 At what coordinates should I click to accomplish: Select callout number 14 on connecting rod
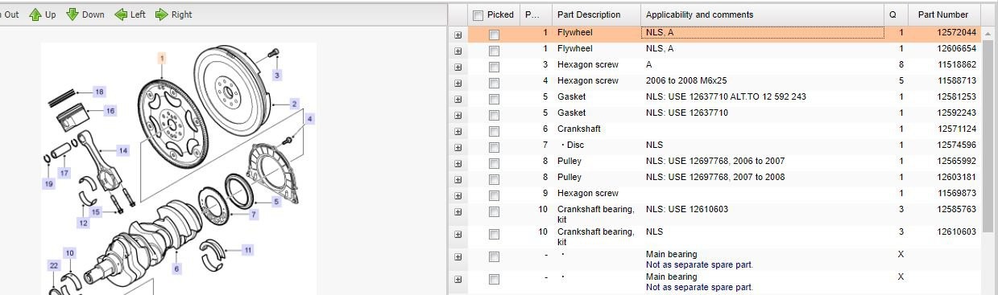click(122, 150)
